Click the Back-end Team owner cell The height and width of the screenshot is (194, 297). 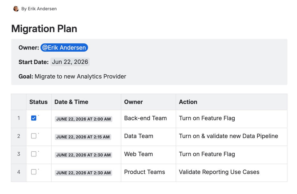(145, 118)
